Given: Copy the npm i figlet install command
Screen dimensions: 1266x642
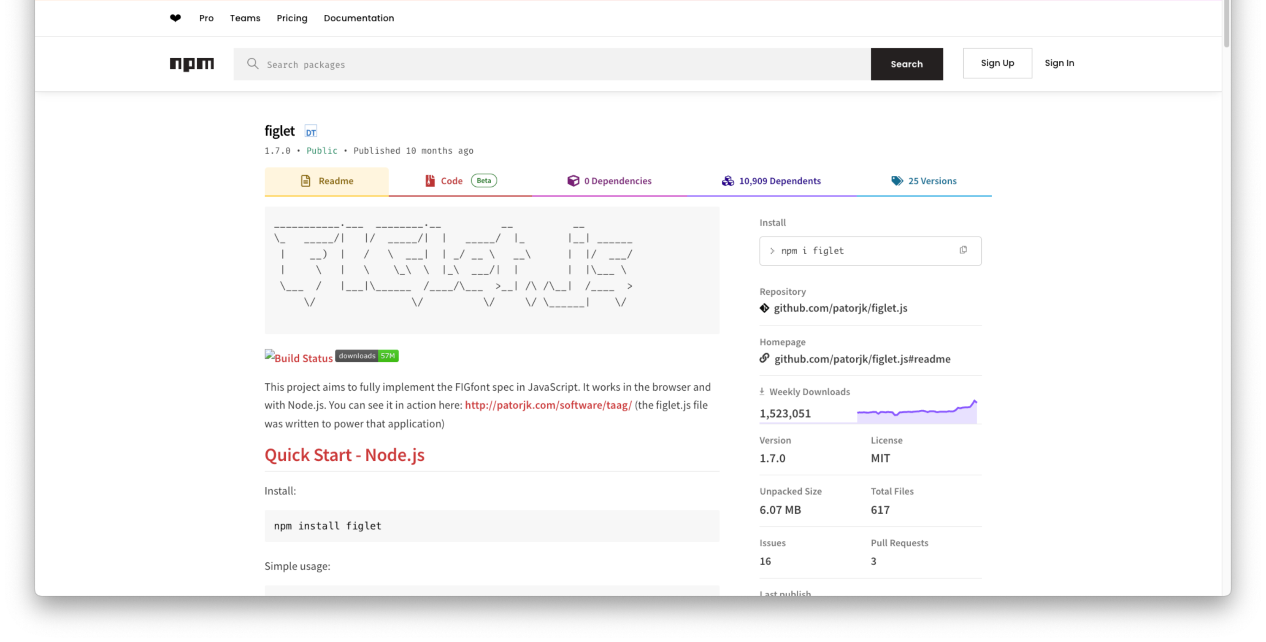Looking at the screenshot, I should [x=963, y=250].
